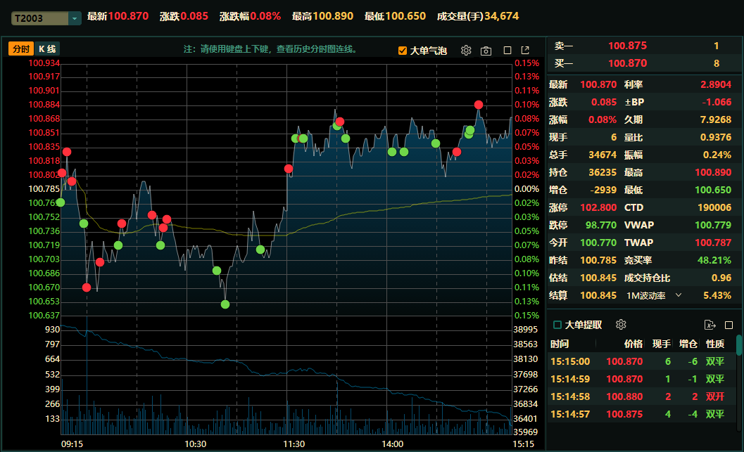
Task: Open chart settings gear icon
Action: (x=466, y=50)
